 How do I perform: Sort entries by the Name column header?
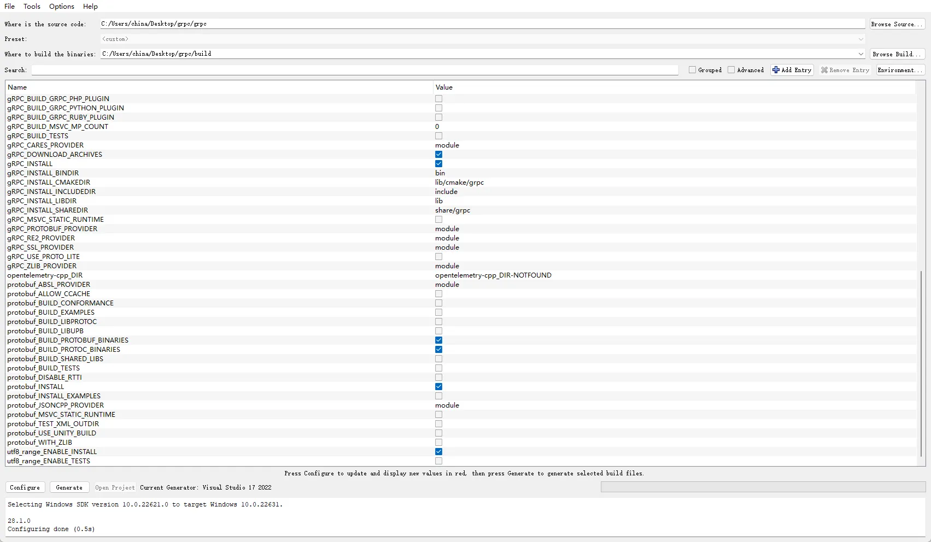click(x=219, y=87)
